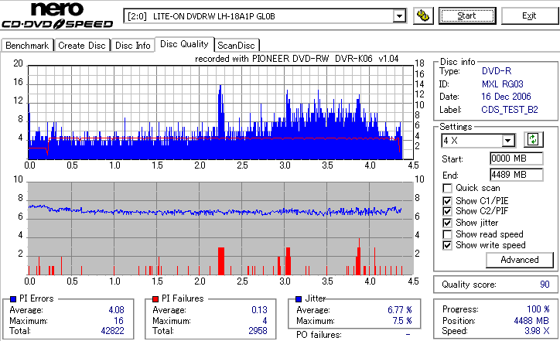Click the PI Failures jitter graph
The image size is (560, 341).
(220, 229)
